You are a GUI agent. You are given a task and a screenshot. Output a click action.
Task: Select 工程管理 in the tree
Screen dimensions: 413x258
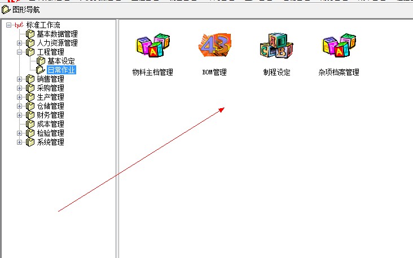pos(50,52)
